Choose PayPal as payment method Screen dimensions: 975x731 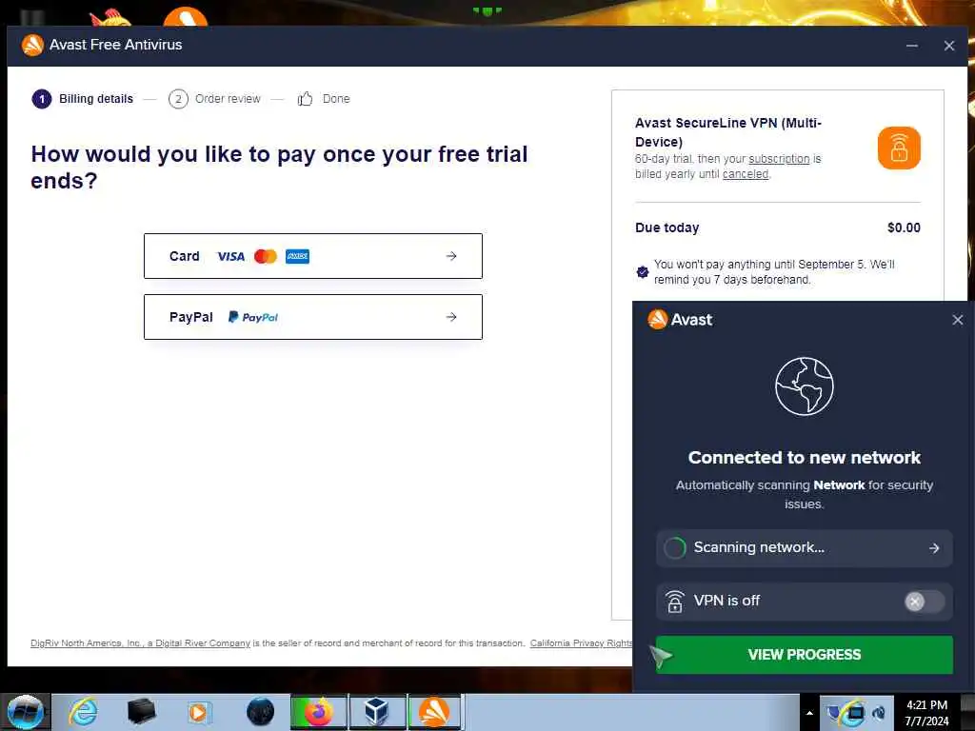(x=312, y=317)
